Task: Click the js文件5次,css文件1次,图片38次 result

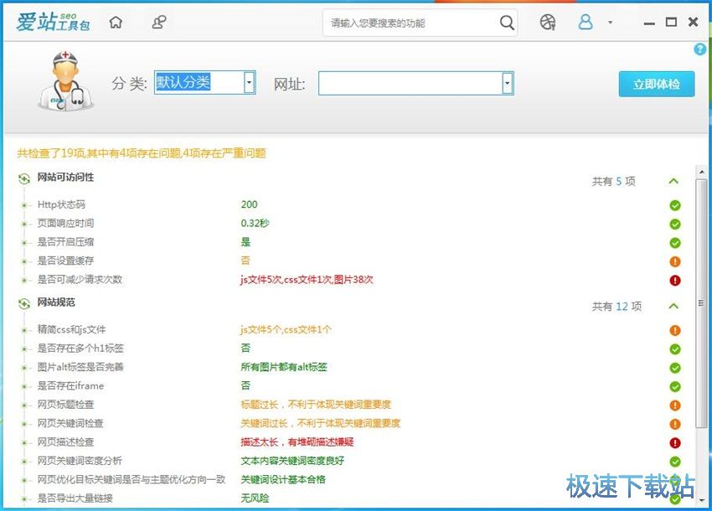Action: click(x=307, y=280)
